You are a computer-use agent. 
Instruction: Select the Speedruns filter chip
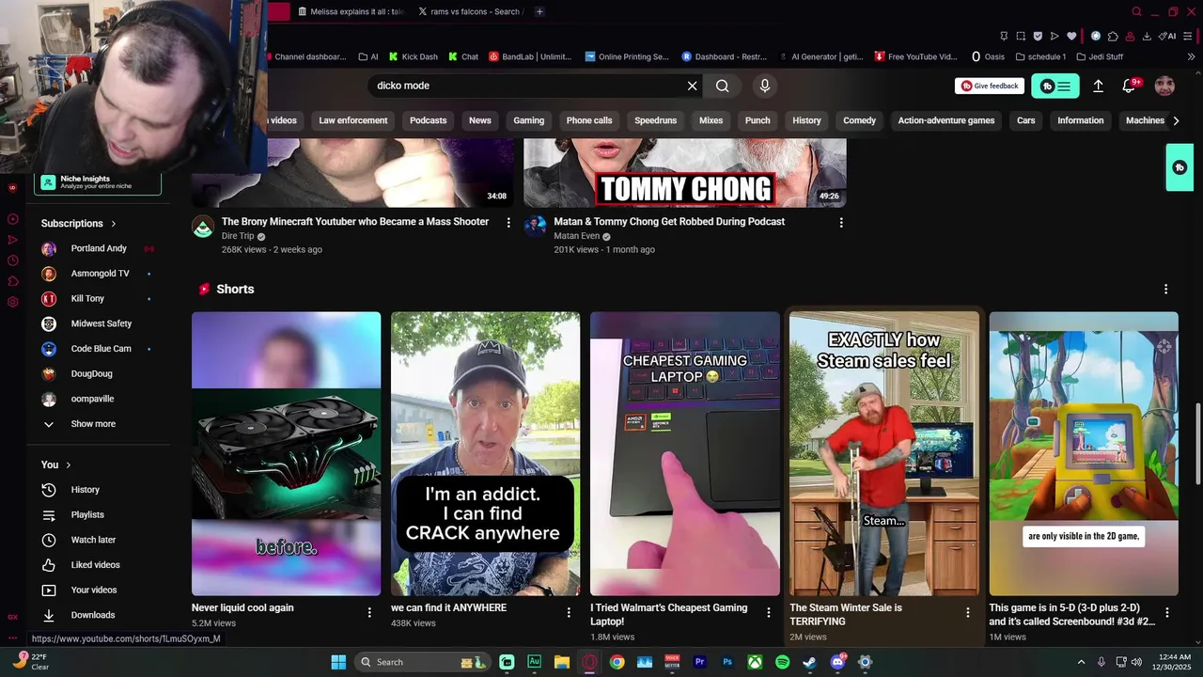(x=655, y=120)
